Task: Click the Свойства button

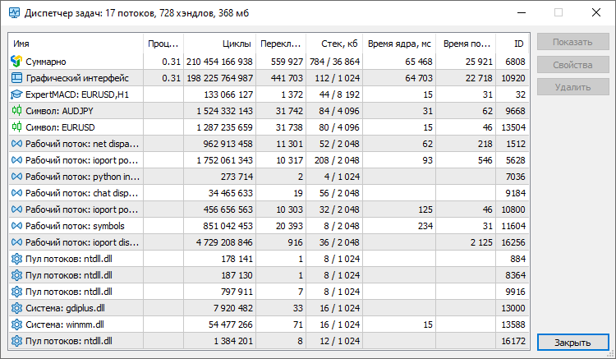Action: point(572,65)
